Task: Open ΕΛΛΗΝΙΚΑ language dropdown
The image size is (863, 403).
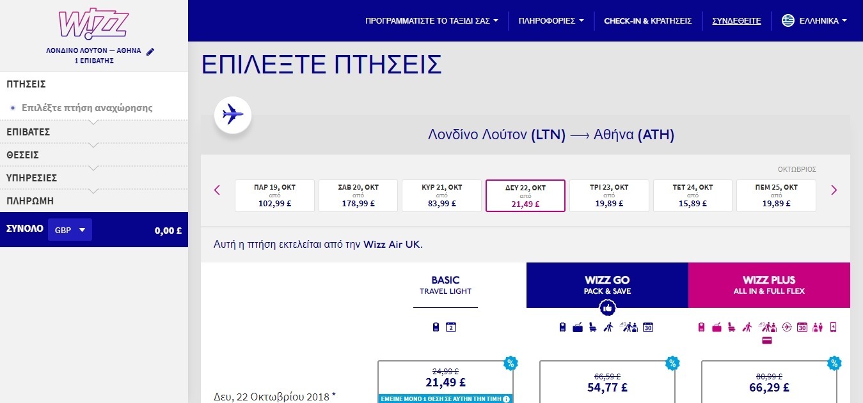Action: click(x=823, y=20)
